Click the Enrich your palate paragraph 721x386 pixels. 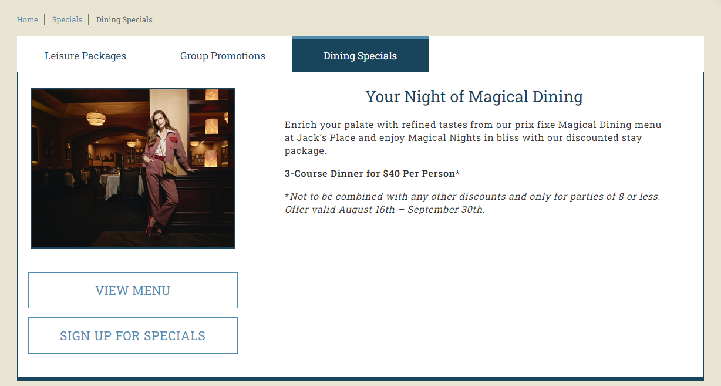click(473, 137)
